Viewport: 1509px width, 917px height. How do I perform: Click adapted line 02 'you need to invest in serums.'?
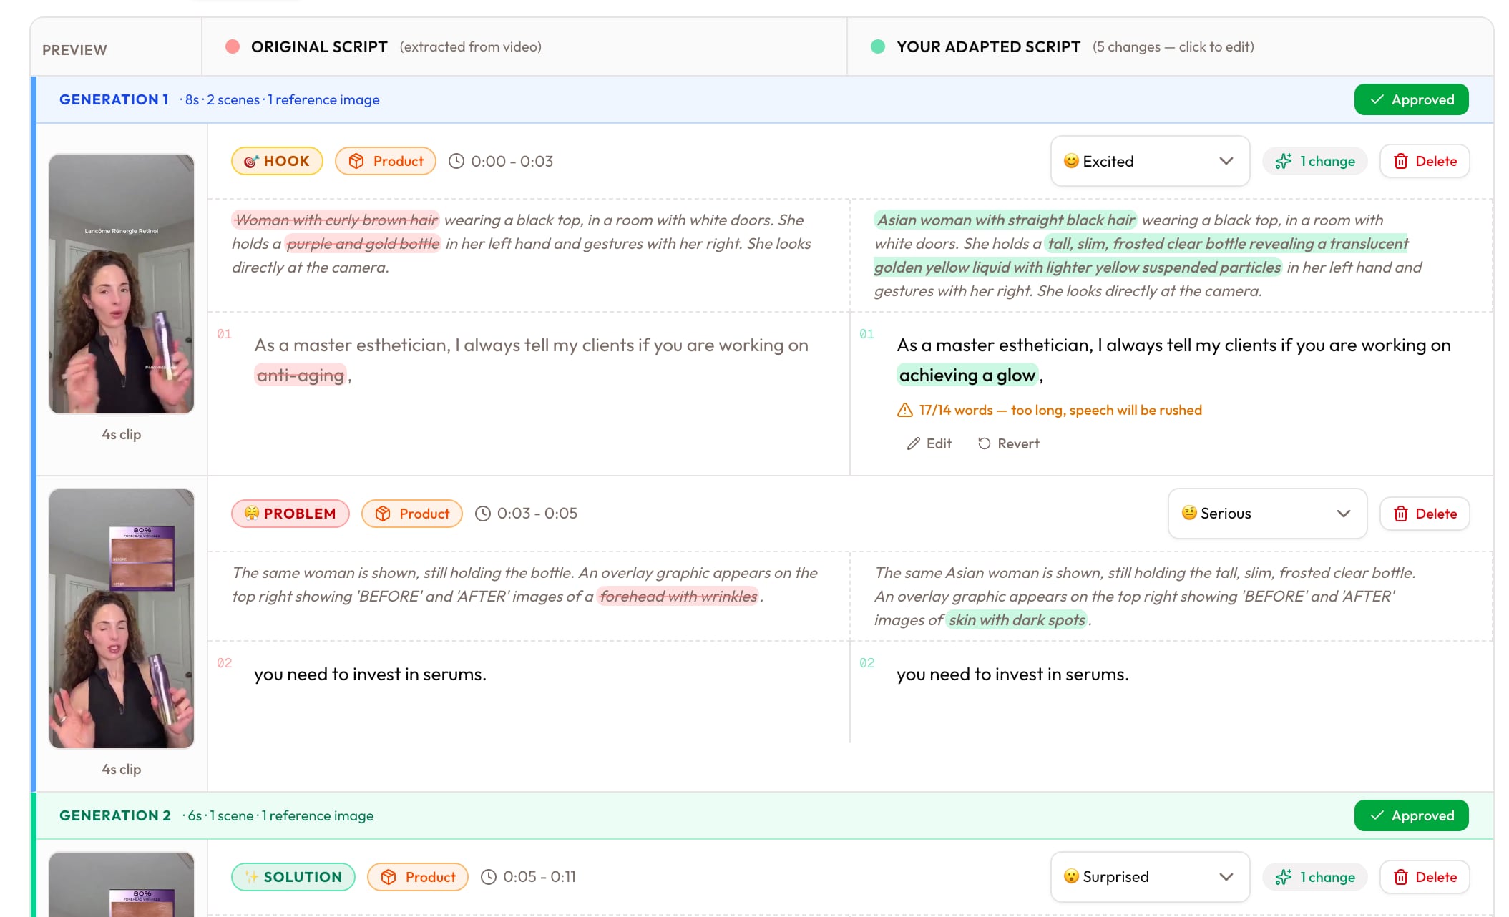click(x=1012, y=675)
